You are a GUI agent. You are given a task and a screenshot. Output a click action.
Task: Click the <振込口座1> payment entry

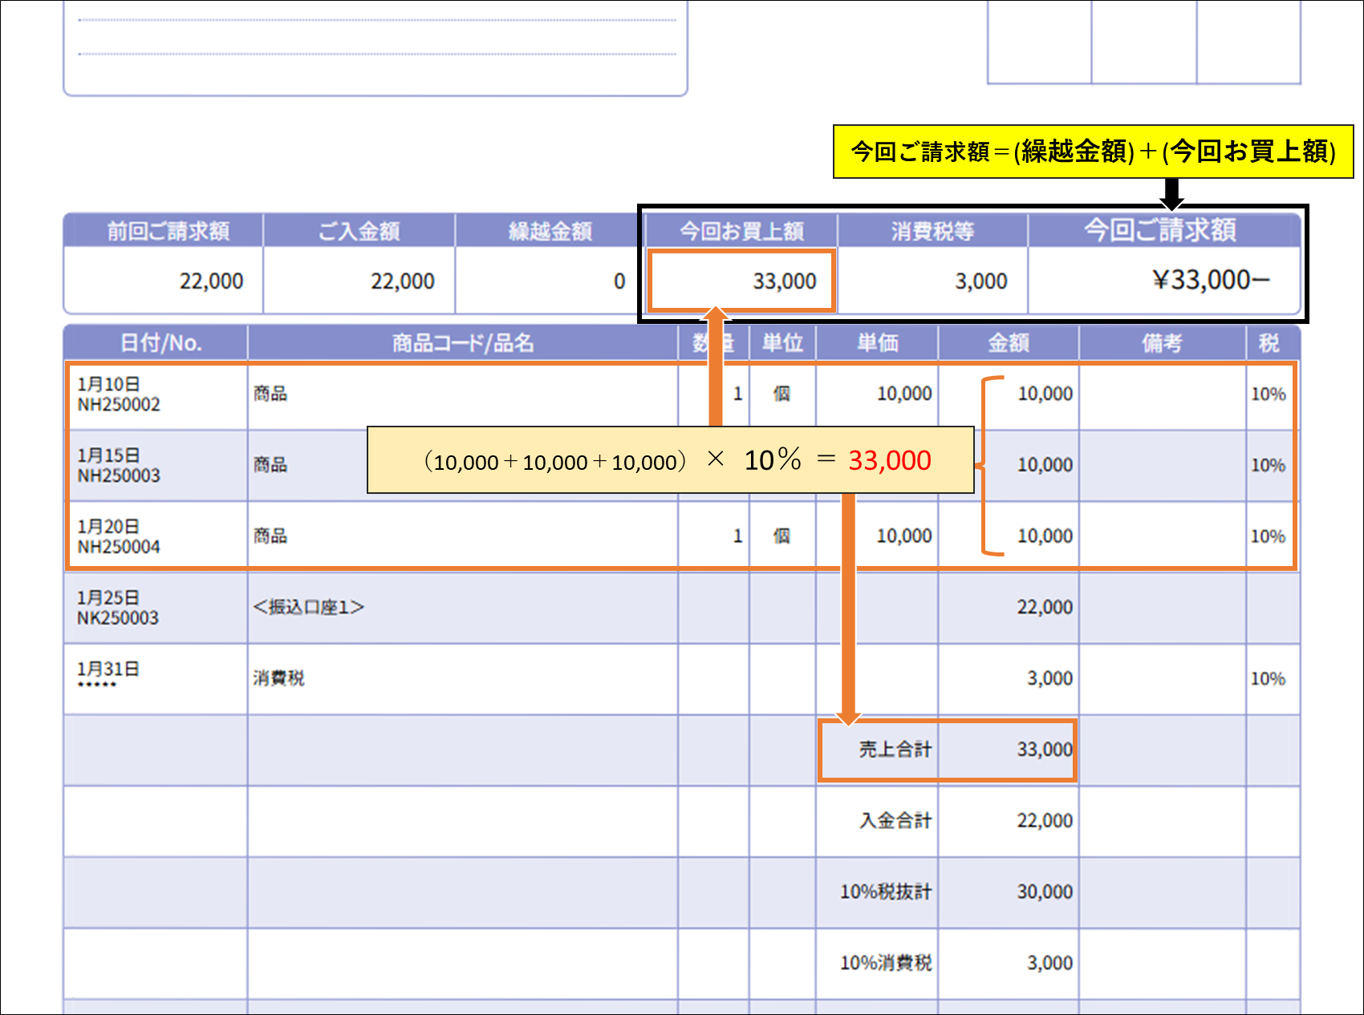coord(309,607)
